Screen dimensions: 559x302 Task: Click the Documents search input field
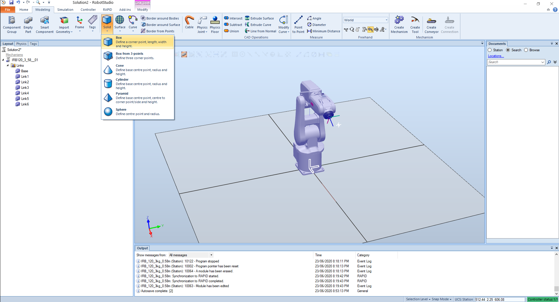point(514,62)
